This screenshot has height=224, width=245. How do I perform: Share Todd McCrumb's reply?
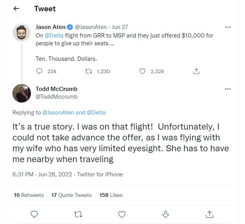(209, 214)
